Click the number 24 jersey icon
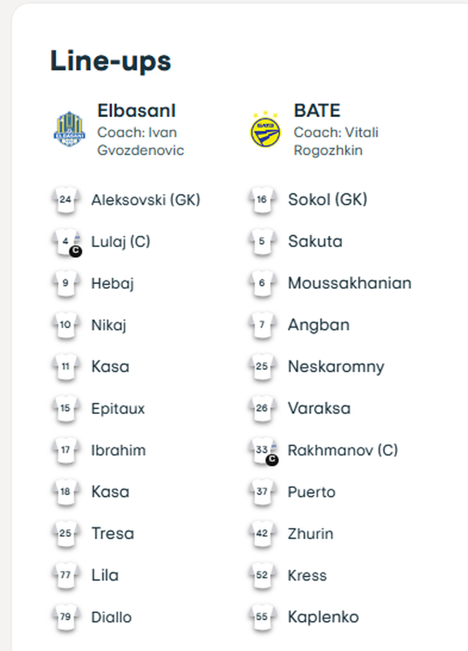 pyautogui.click(x=66, y=200)
